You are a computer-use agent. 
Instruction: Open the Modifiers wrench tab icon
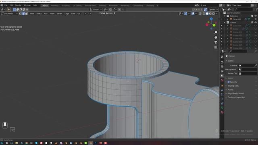tap(222, 90)
